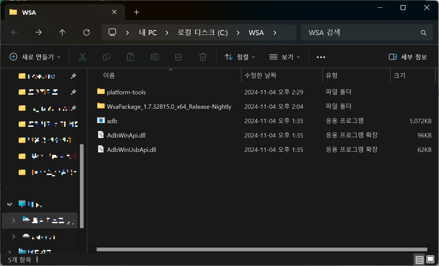This screenshot has width=439, height=266.
Task: Click the navigation pane vertical scrollbar
Action: [82, 186]
